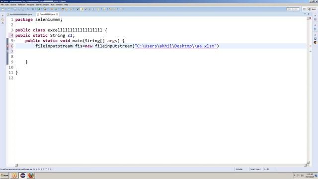Click the system tray clock

point(310,176)
